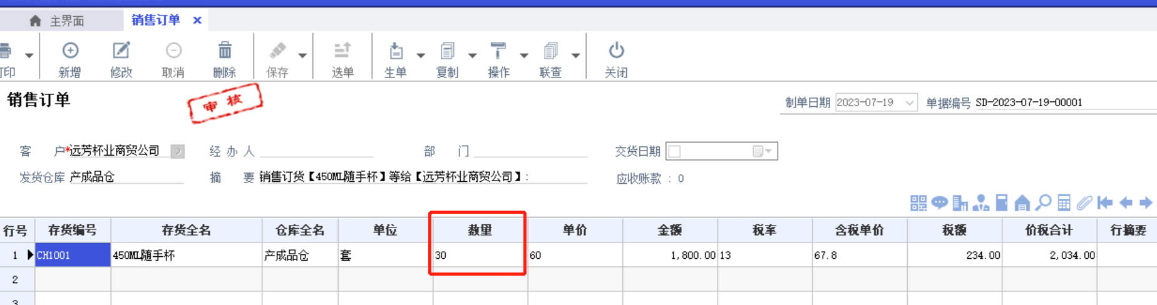Click the 经办人 input field

[x=316, y=151]
